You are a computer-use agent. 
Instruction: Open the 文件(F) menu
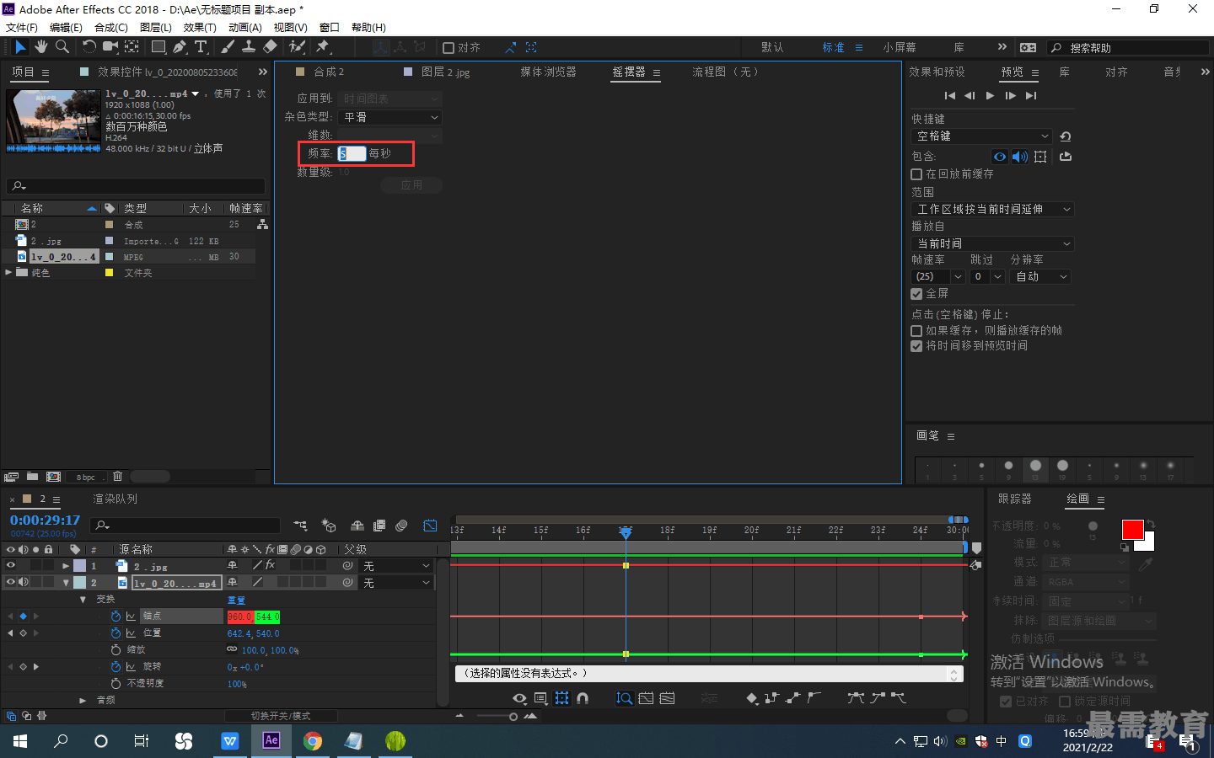(x=22, y=28)
